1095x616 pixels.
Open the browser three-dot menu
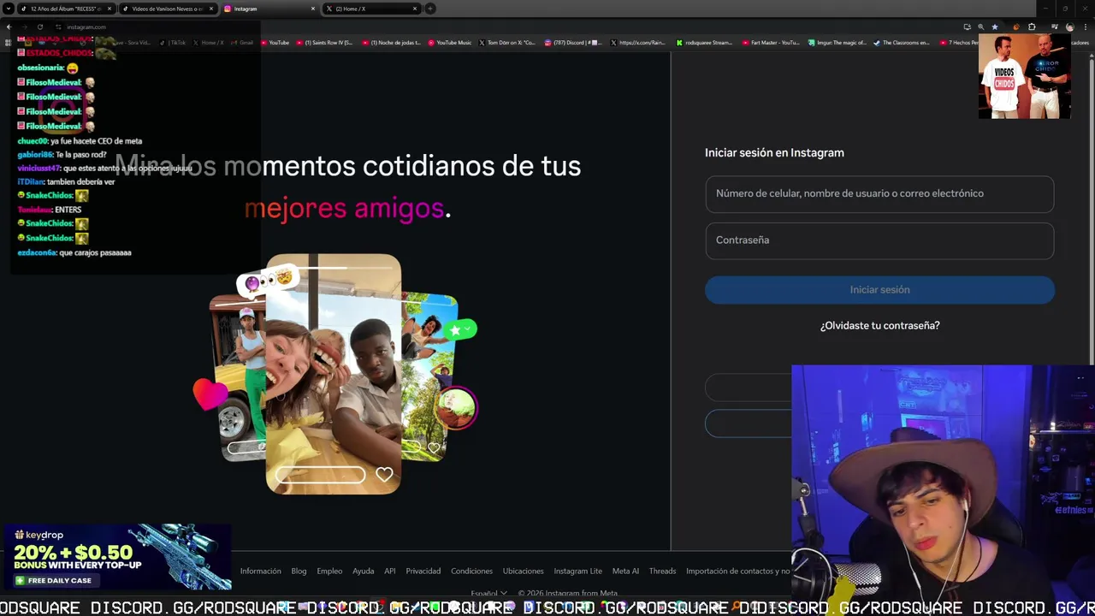[1084, 27]
